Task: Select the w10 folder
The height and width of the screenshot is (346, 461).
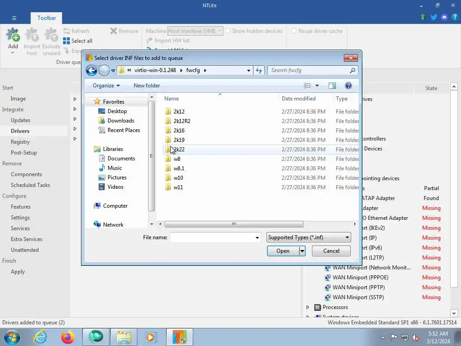Action: coord(178,178)
